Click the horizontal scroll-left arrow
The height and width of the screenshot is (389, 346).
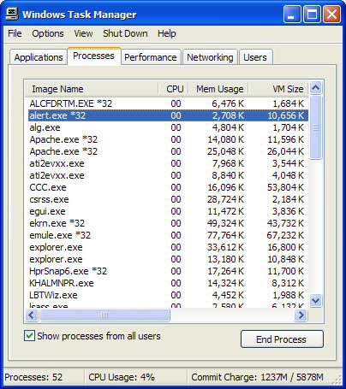pyautogui.click(x=32, y=315)
